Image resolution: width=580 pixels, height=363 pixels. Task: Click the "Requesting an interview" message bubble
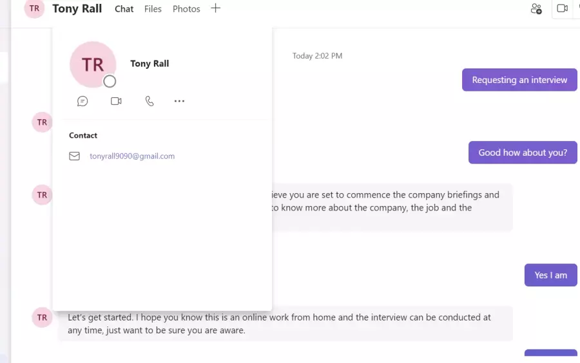tap(519, 80)
